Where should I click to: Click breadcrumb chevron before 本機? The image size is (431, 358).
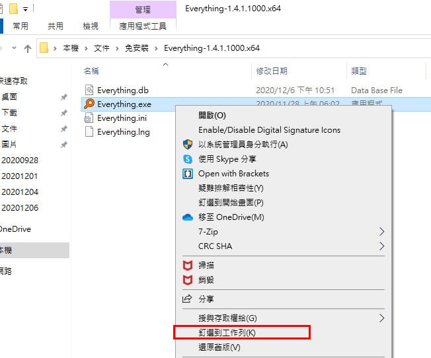point(56,48)
